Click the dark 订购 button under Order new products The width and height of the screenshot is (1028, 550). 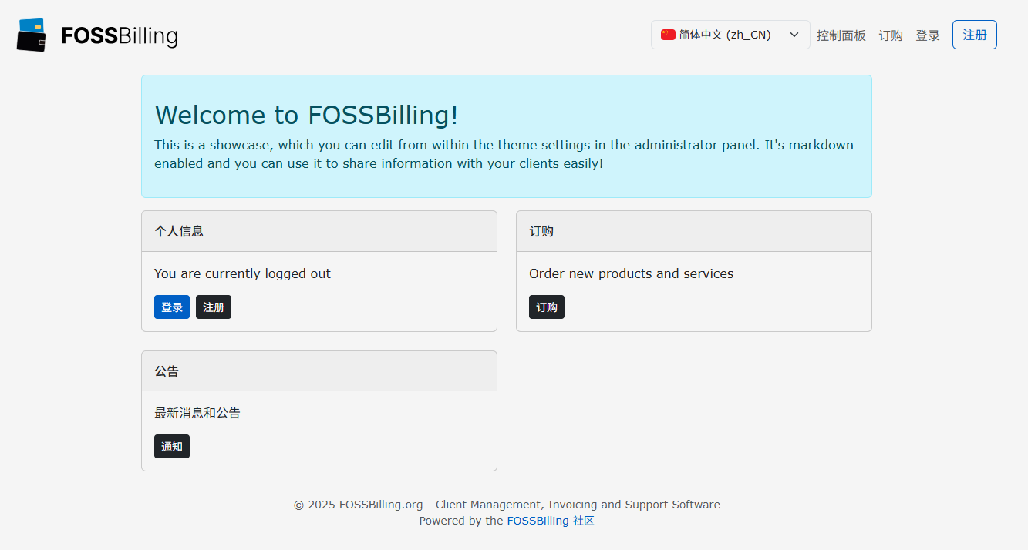pos(547,307)
